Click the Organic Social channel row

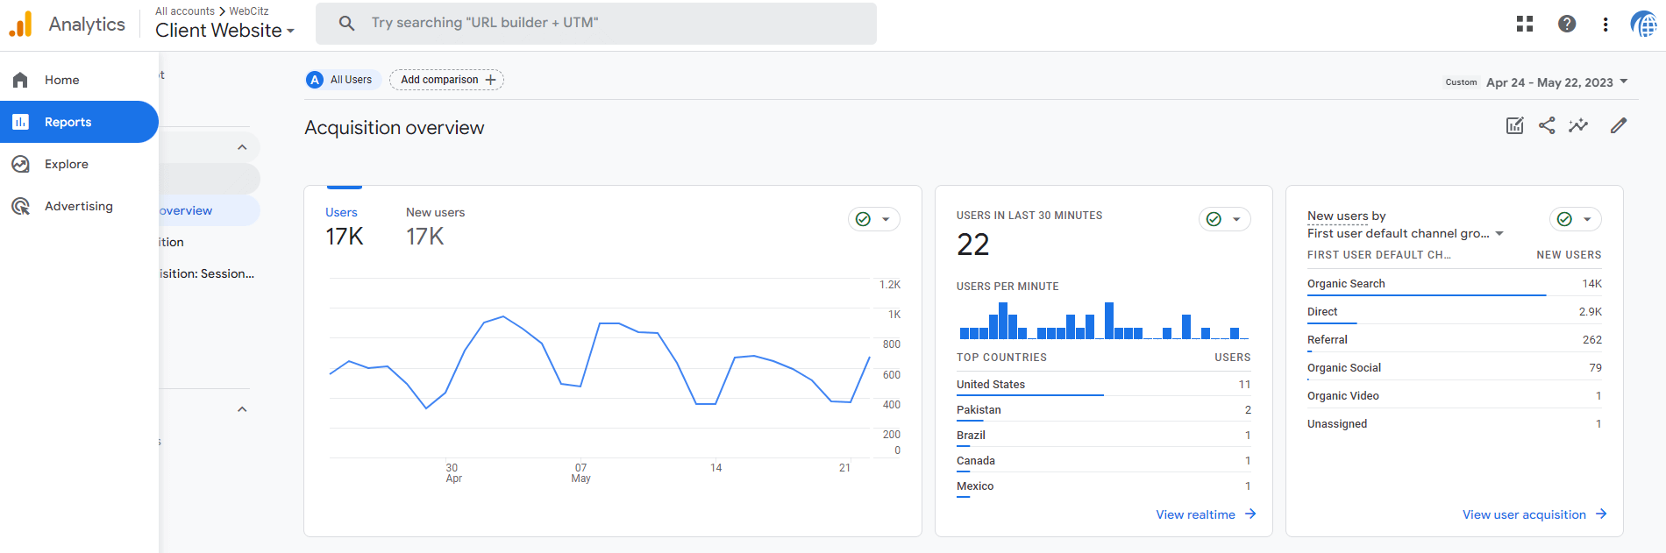pos(1454,367)
